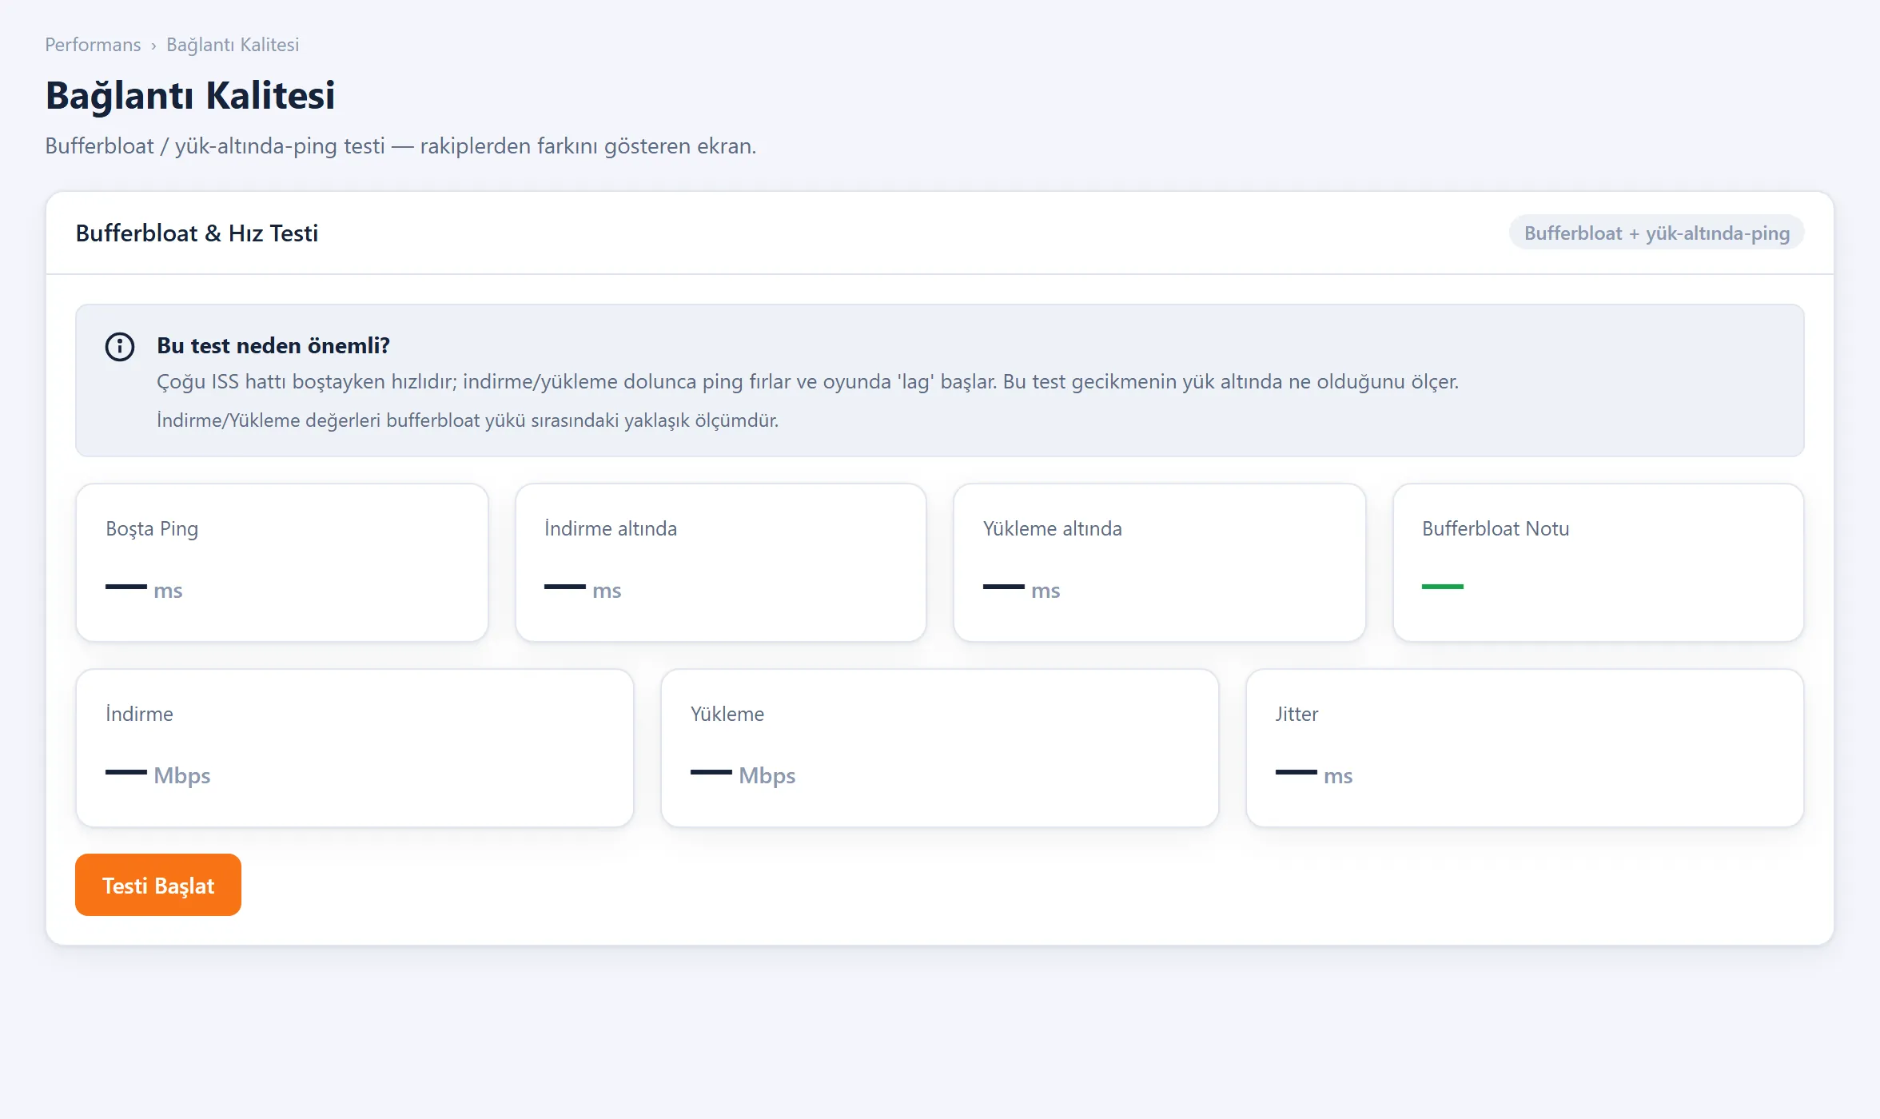The width and height of the screenshot is (1880, 1119).
Task: Click the İndirme Mbps card label
Action: [139, 714]
